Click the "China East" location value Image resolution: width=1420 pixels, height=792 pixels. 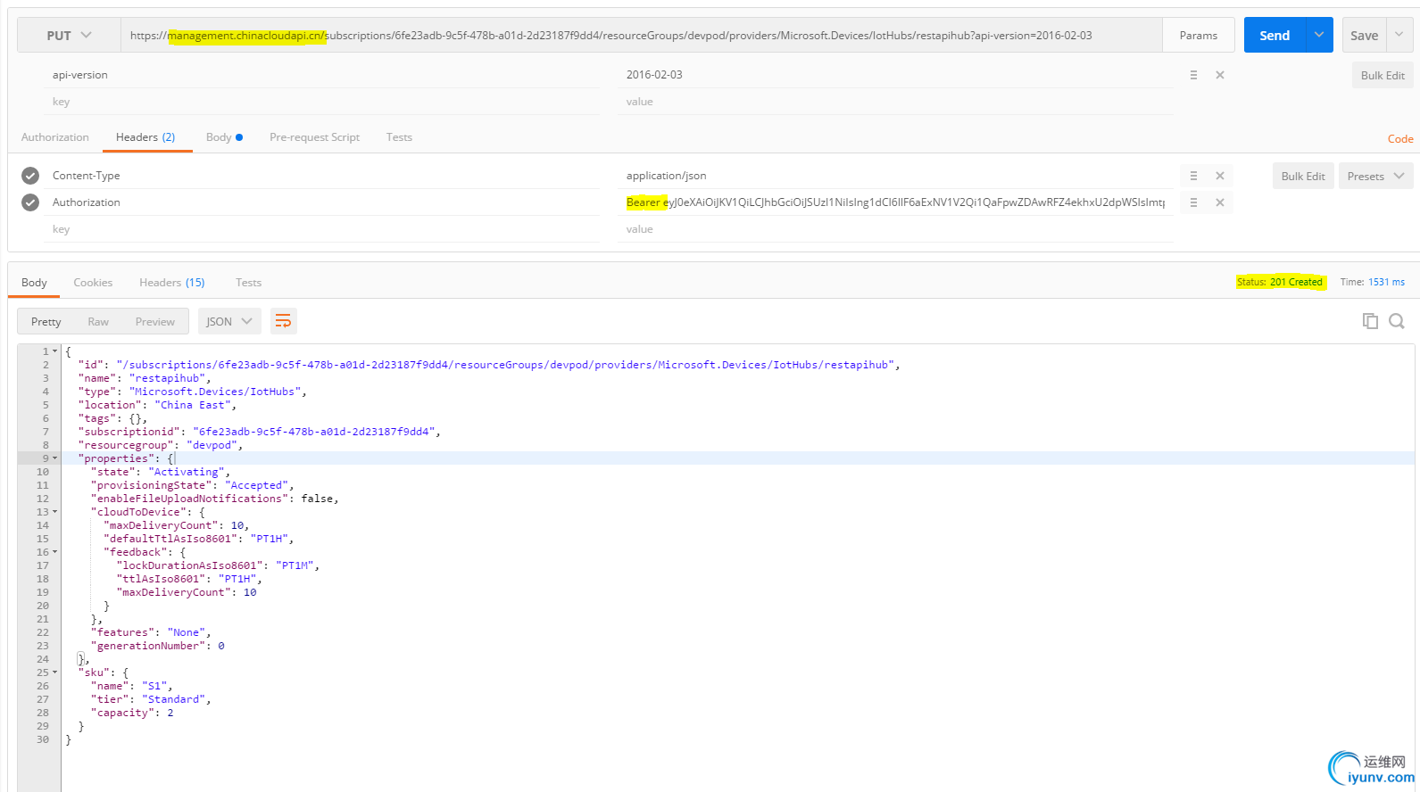tap(192, 405)
